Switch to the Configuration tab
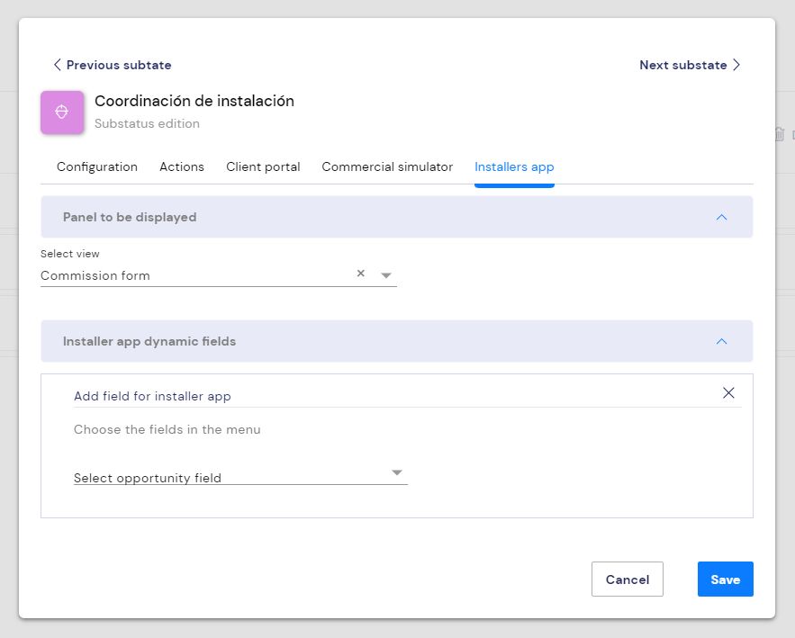Screen dimensions: 795x638 tap(97, 166)
